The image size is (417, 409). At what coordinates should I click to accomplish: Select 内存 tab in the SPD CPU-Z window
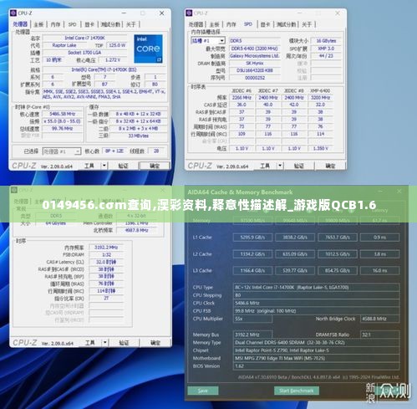pyautogui.click(x=231, y=24)
